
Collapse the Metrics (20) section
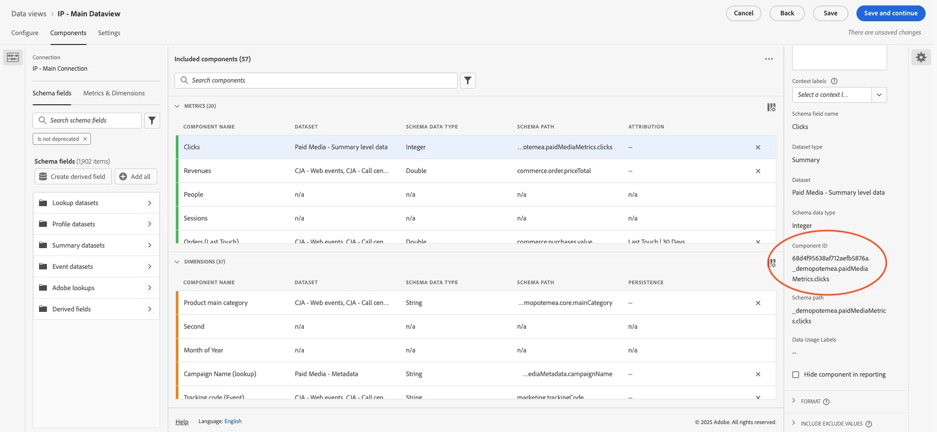(177, 106)
